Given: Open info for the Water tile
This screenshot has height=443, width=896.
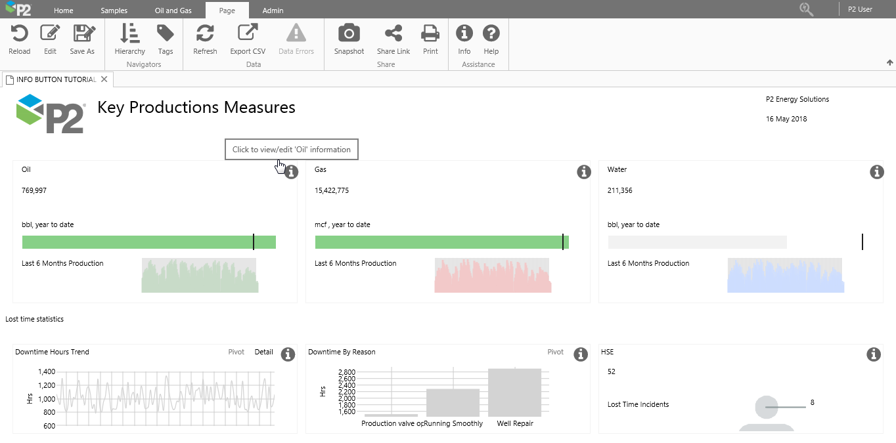Looking at the screenshot, I should click(x=876, y=172).
